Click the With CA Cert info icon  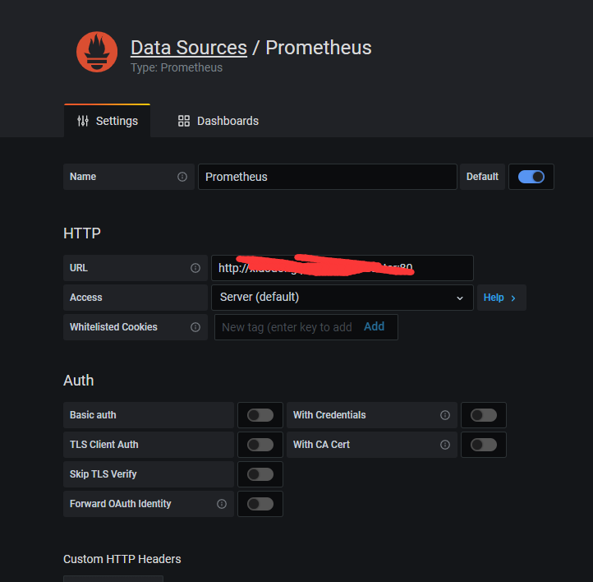(x=445, y=445)
